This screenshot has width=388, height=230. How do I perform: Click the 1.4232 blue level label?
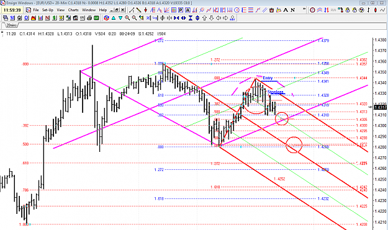click(323, 198)
